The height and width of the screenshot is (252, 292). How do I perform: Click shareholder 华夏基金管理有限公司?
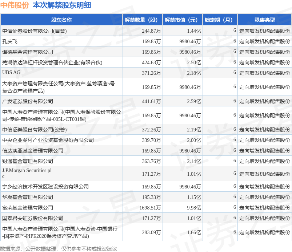click(28, 197)
